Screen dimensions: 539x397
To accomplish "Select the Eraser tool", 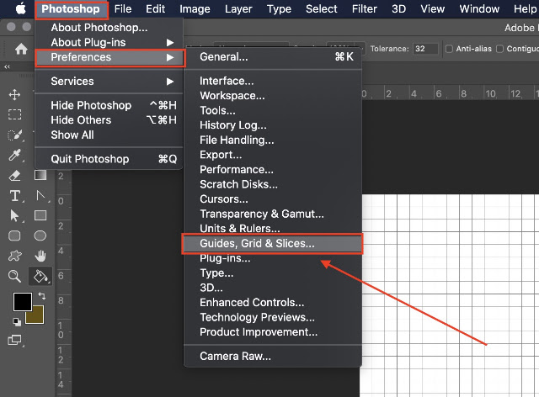I will point(14,176).
